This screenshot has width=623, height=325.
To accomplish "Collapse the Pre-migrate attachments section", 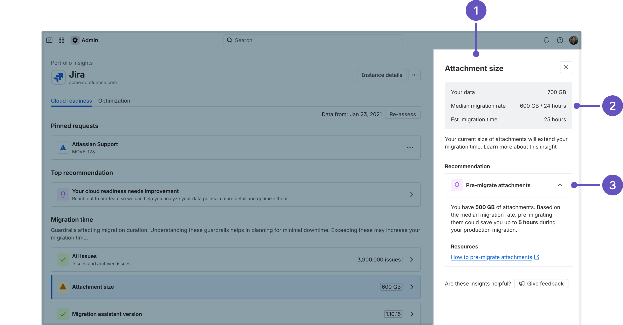I will (x=560, y=185).
